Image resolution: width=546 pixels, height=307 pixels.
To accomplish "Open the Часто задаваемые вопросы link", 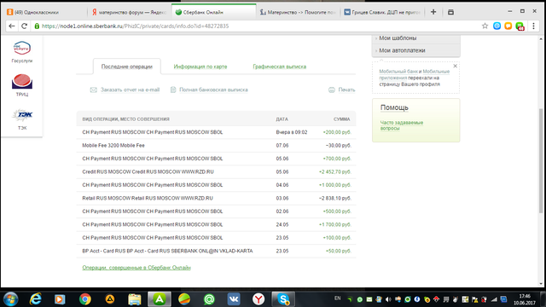I will tap(402, 125).
